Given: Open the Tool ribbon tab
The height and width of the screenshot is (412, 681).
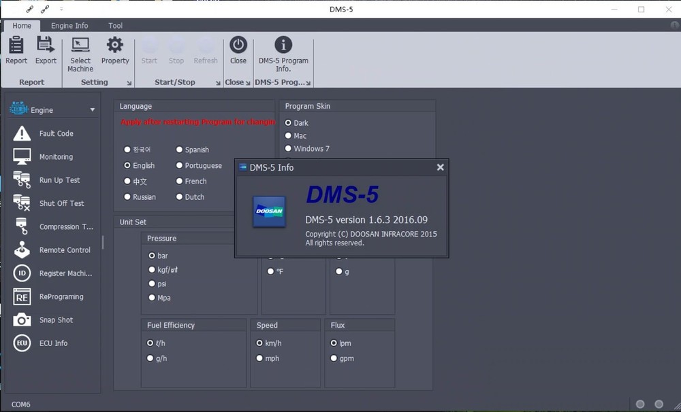Looking at the screenshot, I should click(115, 26).
